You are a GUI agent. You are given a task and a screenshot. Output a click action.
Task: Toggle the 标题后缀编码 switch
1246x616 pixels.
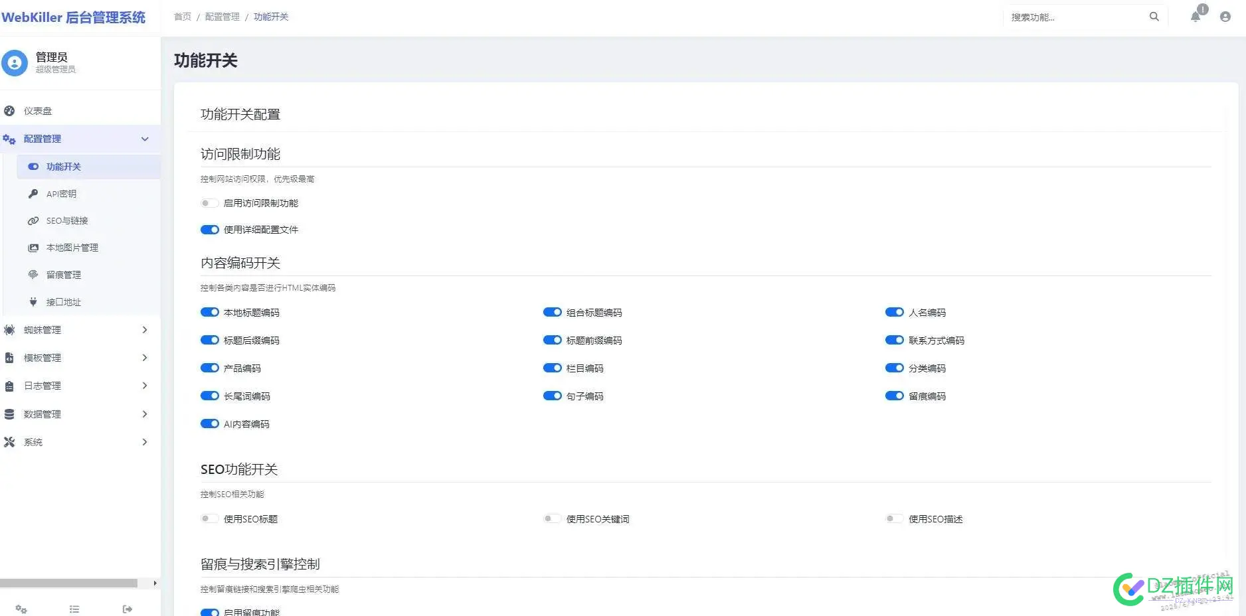[210, 340]
